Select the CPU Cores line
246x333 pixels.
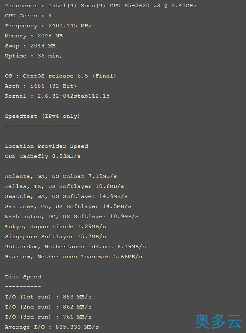(28, 16)
